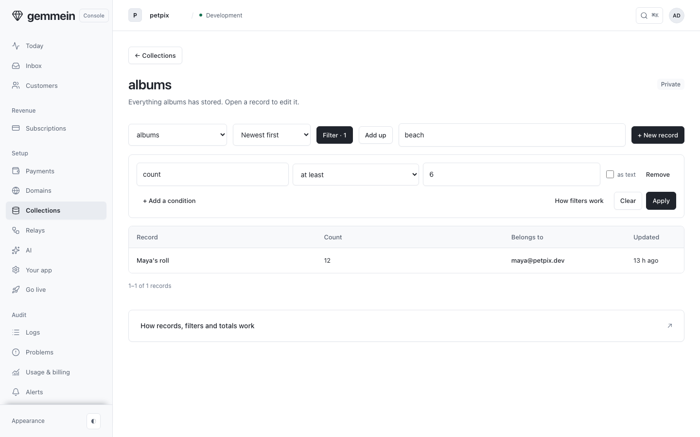This screenshot has width=700, height=437.
Task: Select Inbox in the sidebar menu
Action: (56, 66)
